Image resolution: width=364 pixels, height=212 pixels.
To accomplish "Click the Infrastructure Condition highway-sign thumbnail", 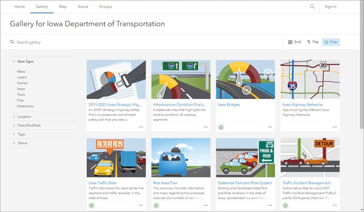I will (x=181, y=80).
